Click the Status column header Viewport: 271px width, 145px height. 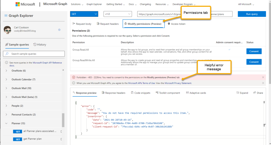click(250, 42)
